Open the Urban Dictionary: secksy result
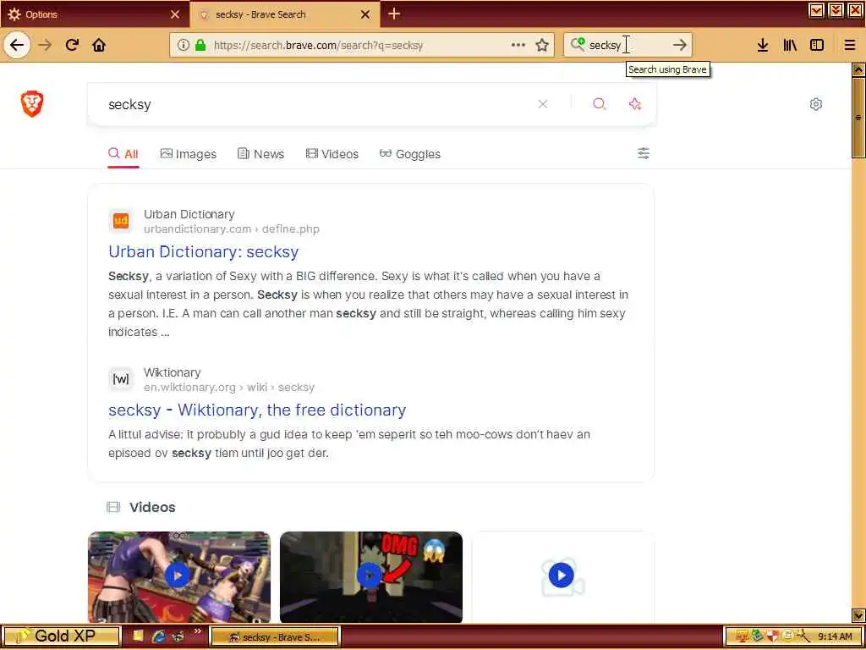The height and width of the screenshot is (650, 866). (x=203, y=251)
